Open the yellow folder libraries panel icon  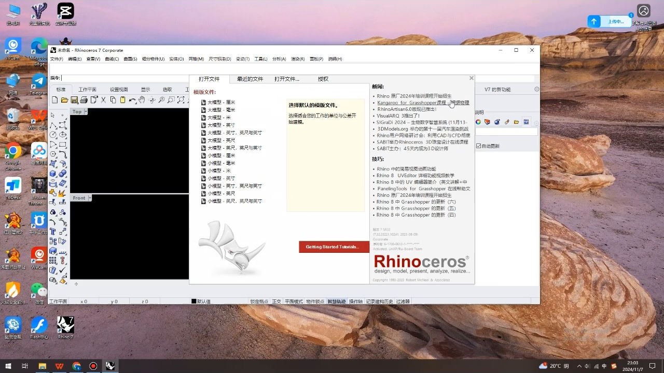516,122
